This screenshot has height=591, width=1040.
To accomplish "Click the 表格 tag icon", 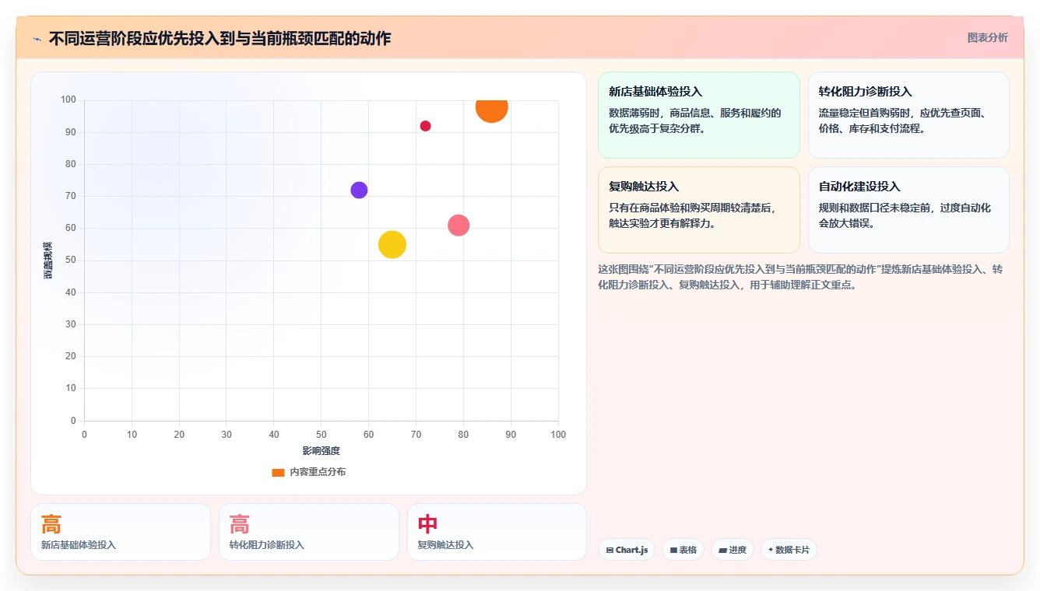I will pos(673,550).
